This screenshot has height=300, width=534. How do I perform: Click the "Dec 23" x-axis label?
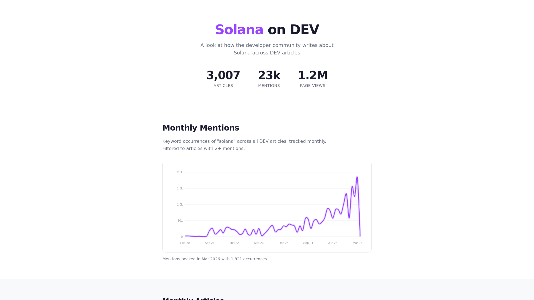[283, 243]
